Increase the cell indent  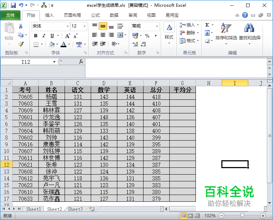[103, 44]
